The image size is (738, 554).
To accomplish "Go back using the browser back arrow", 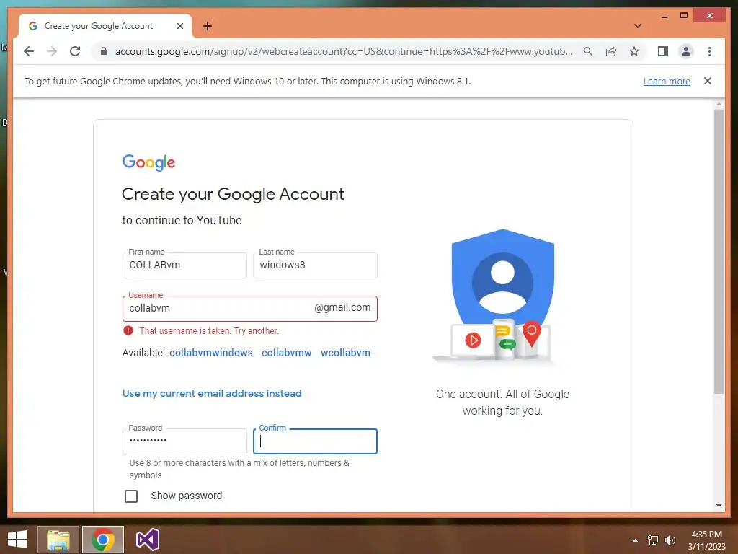I will pos(29,51).
